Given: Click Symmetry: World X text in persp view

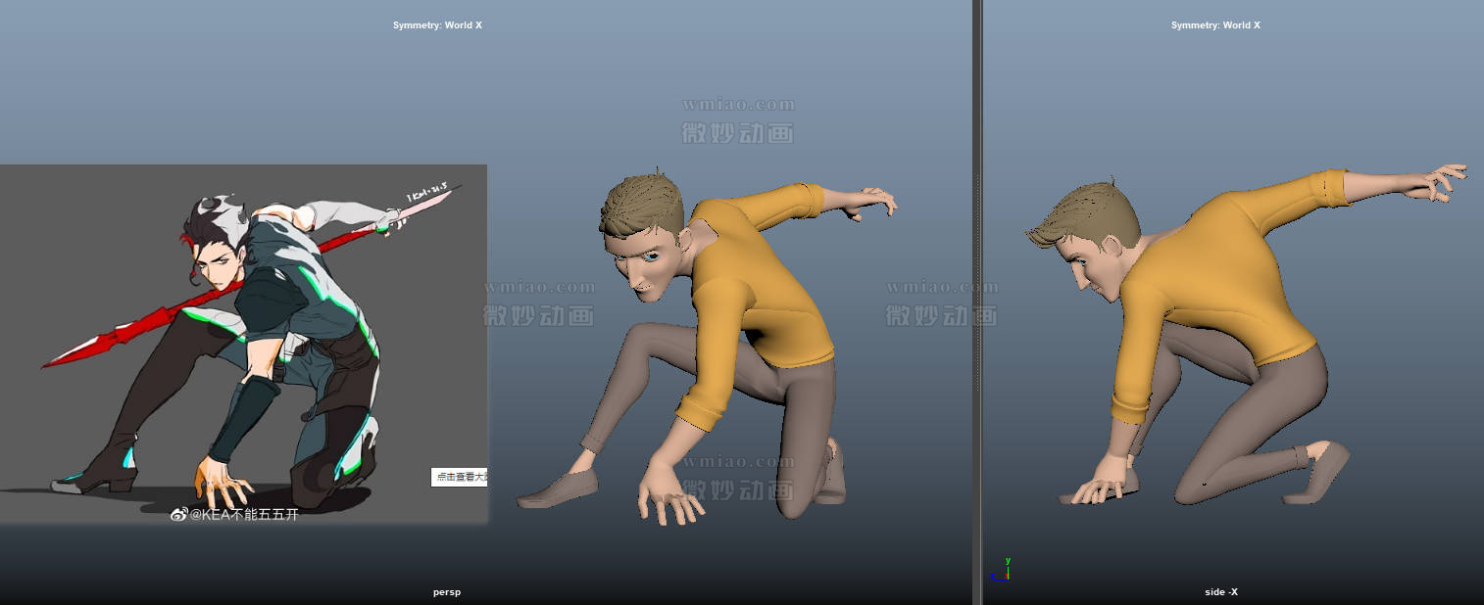Looking at the screenshot, I should pyautogui.click(x=437, y=25).
